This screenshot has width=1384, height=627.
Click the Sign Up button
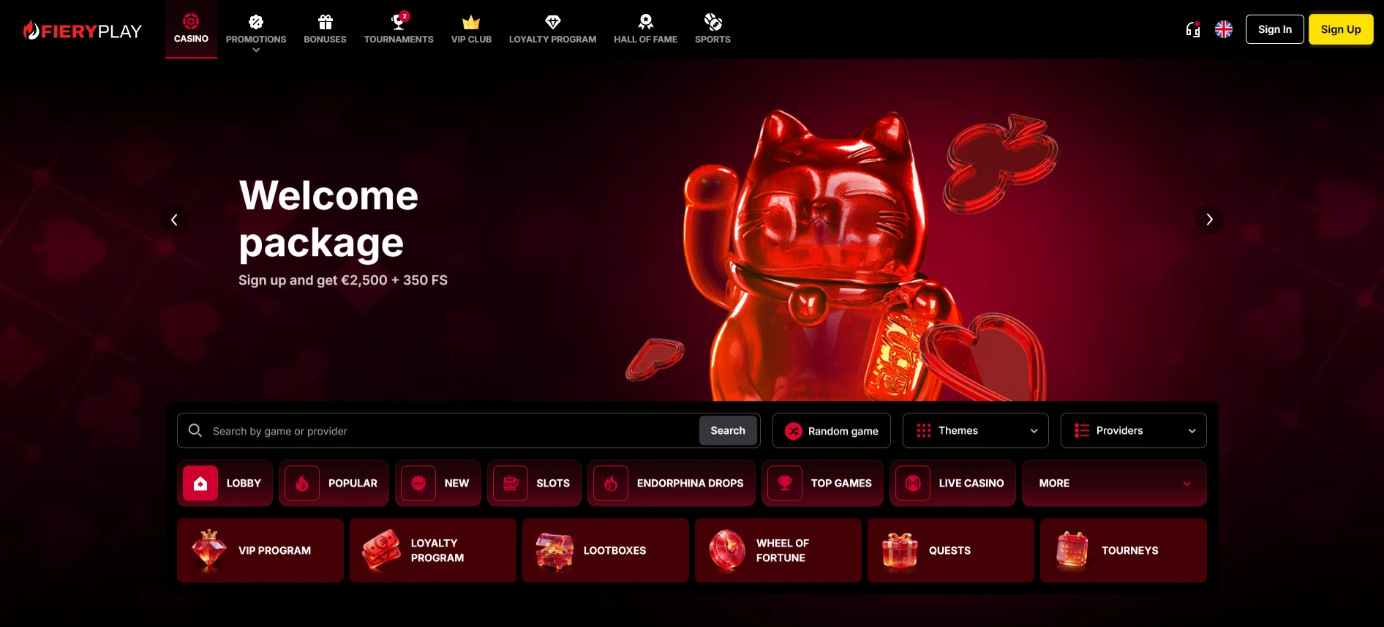pyautogui.click(x=1341, y=29)
